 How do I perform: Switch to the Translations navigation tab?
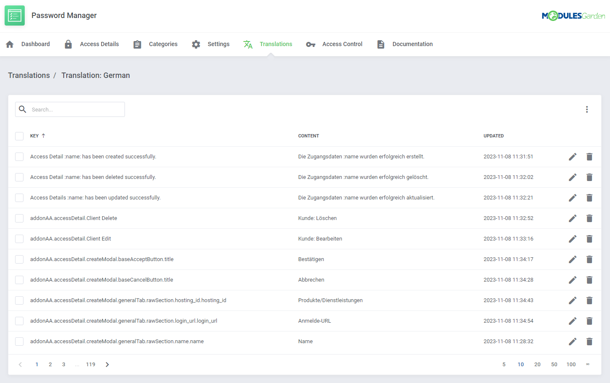(x=275, y=44)
